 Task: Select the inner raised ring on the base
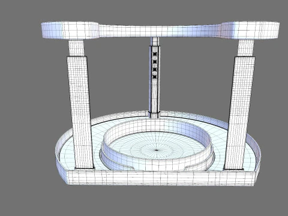pyautogui.click(x=157, y=145)
